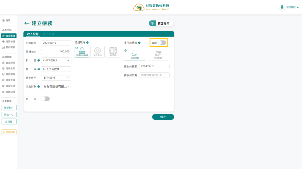Click the 實收付日期 date field
Image resolution: width=302 pixels, height=169 pixels.
[x=154, y=75]
